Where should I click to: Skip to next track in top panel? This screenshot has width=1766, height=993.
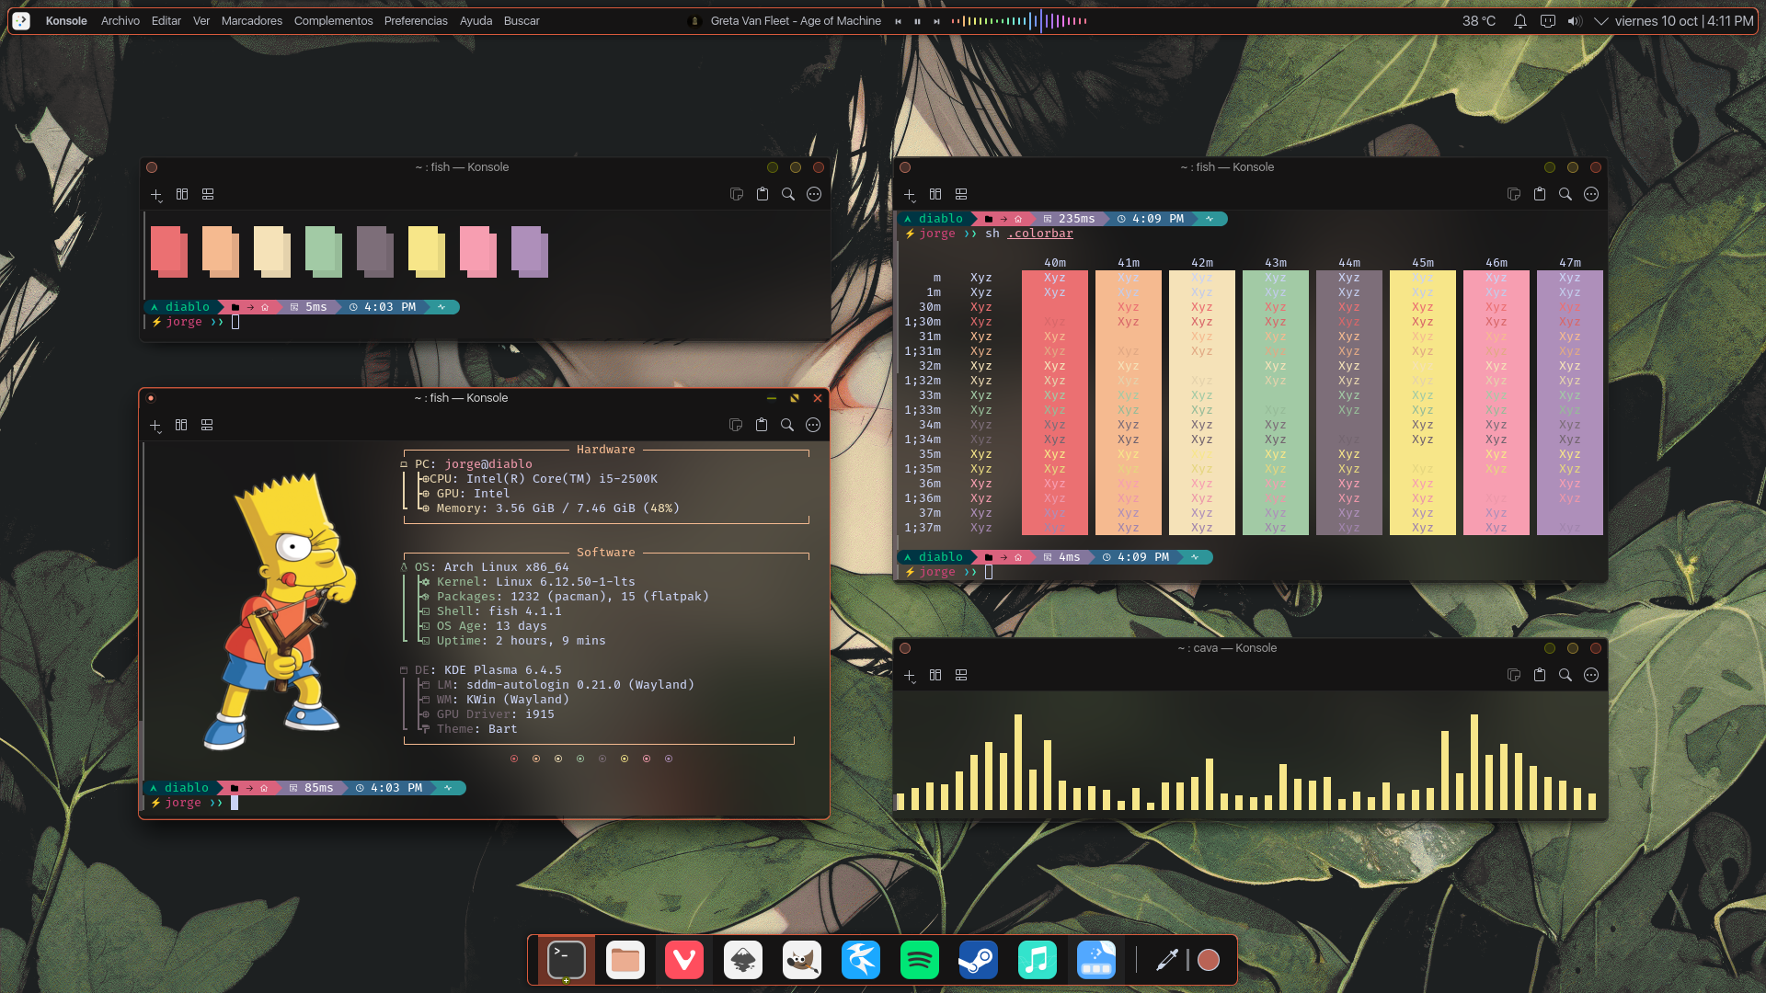click(936, 21)
